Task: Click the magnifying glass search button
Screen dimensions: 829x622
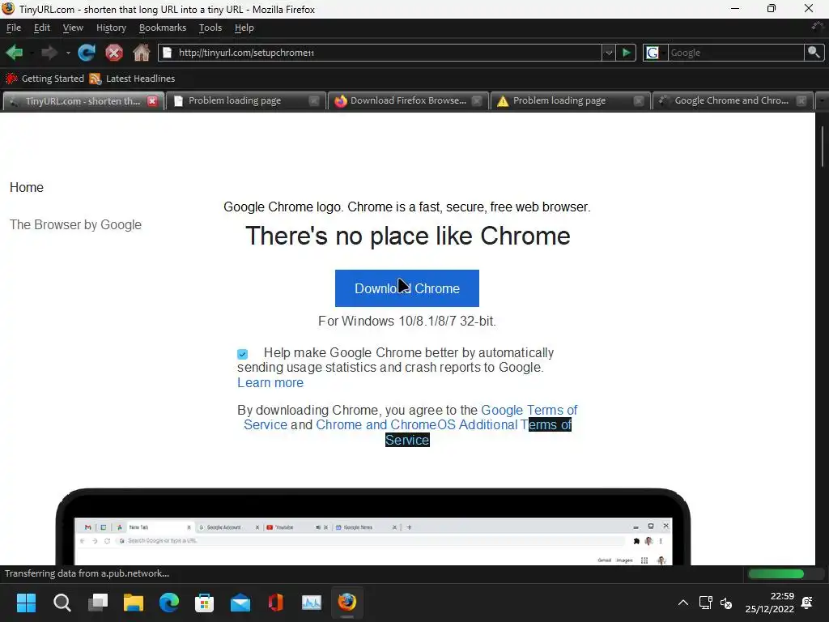Action: [x=814, y=53]
